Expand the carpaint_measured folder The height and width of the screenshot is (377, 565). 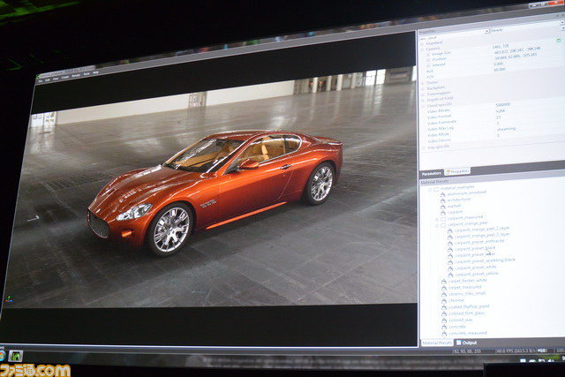tap(436, 219)
